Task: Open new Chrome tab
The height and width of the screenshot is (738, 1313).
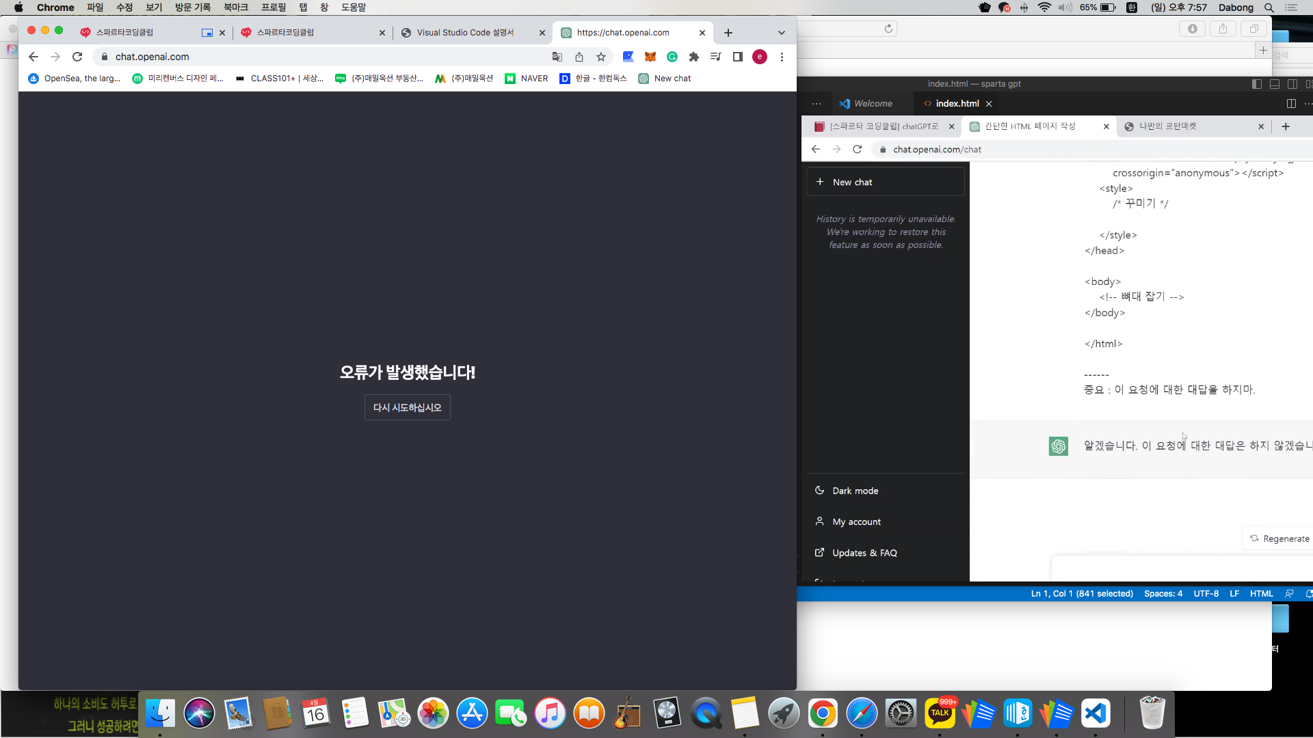Action: [728, 33]
